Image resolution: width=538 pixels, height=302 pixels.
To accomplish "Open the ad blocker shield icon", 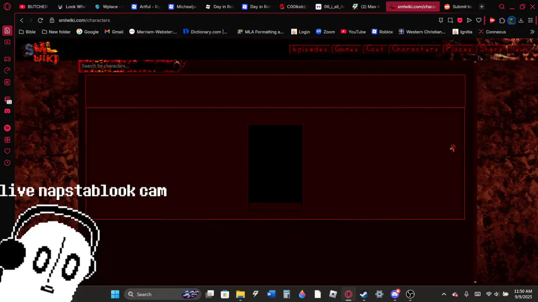I will (460, 20).
